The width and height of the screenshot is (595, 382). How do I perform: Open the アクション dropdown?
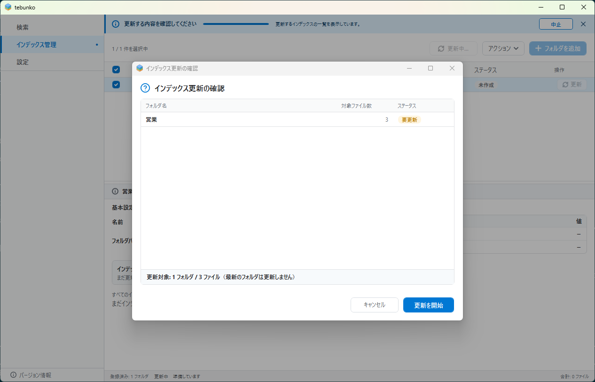coord(503,48)
